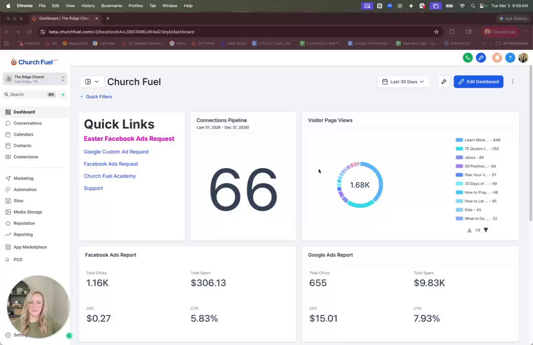Toggle Jesus - 89 legend color swatch
533x345 pixels.
coord(459,157)
